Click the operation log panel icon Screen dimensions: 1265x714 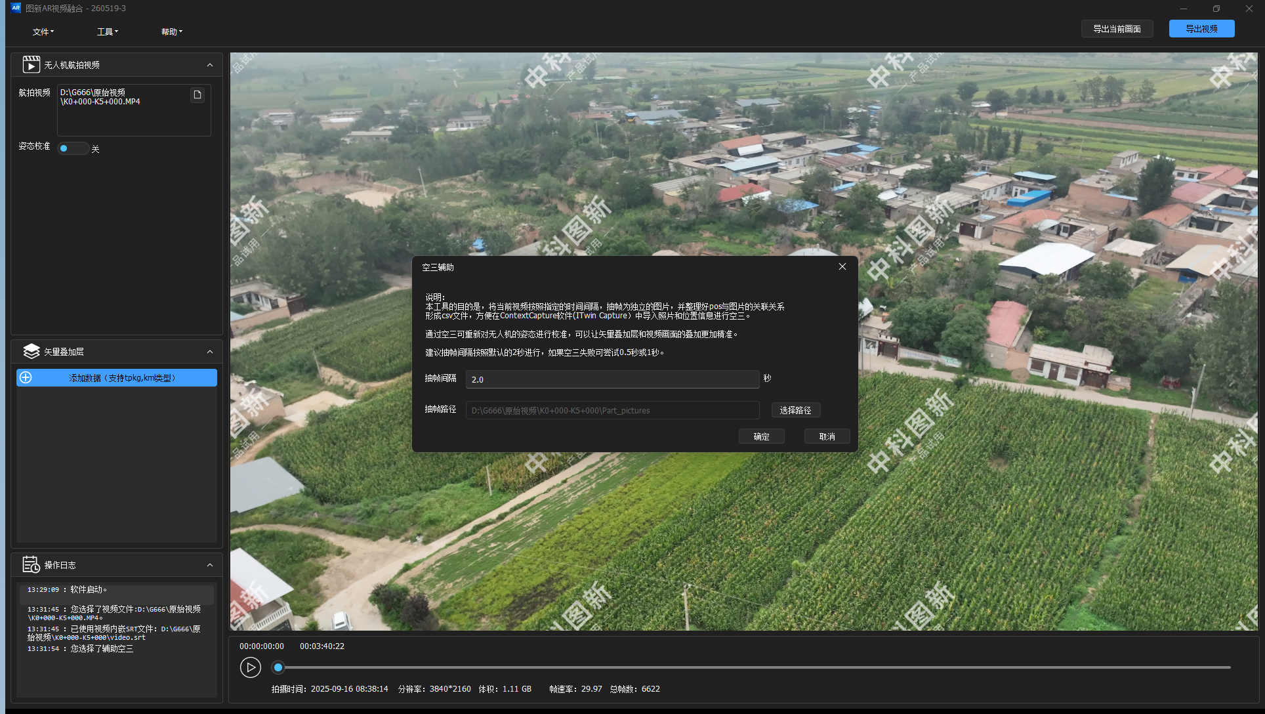coord(31,564)
